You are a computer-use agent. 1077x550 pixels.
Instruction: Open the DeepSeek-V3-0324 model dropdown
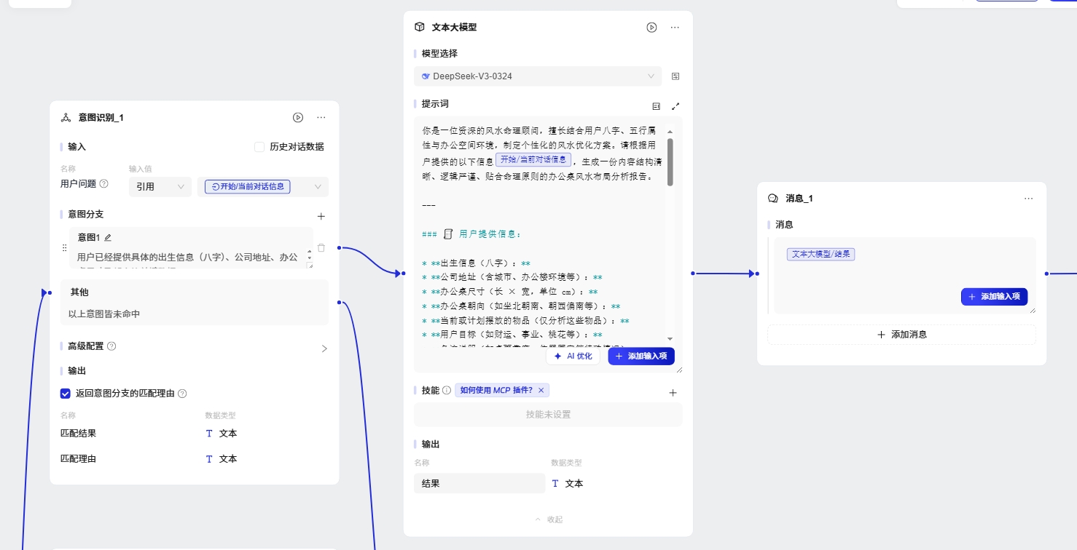537,76
